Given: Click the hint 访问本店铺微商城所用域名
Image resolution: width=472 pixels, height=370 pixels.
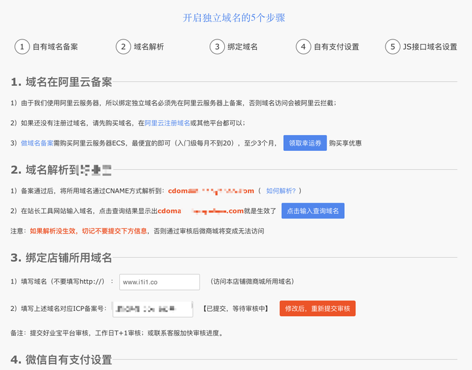Looking at the screenshot, I should pos(252,281).
